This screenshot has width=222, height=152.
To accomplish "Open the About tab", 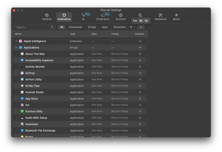I will (x=176, y=17).
